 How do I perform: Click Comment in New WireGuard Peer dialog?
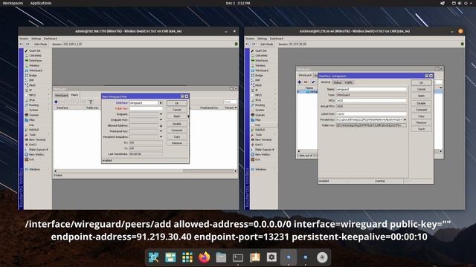click(177, 131)
